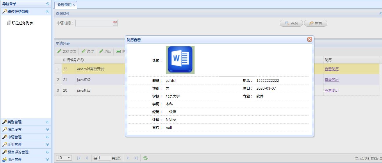
Task: Expand the 类别管理 section
Action: 47,122
